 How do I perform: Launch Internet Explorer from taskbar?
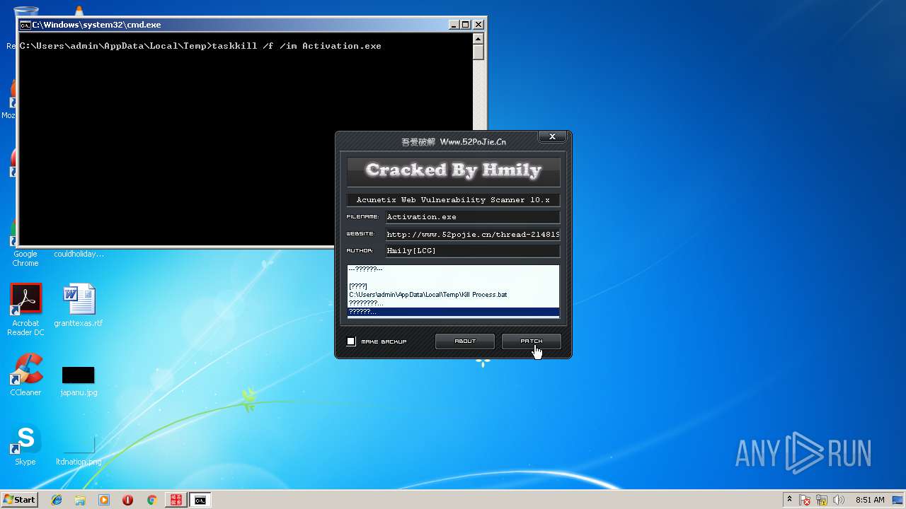click(57, 500)
